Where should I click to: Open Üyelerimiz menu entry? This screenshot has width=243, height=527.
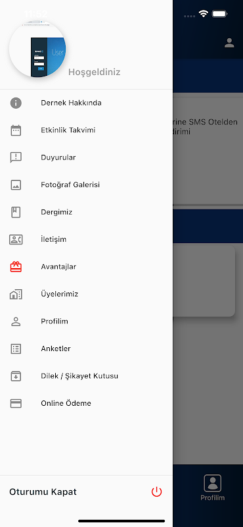pos(86,294)
